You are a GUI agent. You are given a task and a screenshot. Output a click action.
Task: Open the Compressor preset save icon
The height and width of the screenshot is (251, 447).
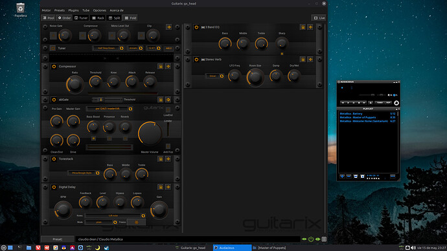(x=161, y=67)
